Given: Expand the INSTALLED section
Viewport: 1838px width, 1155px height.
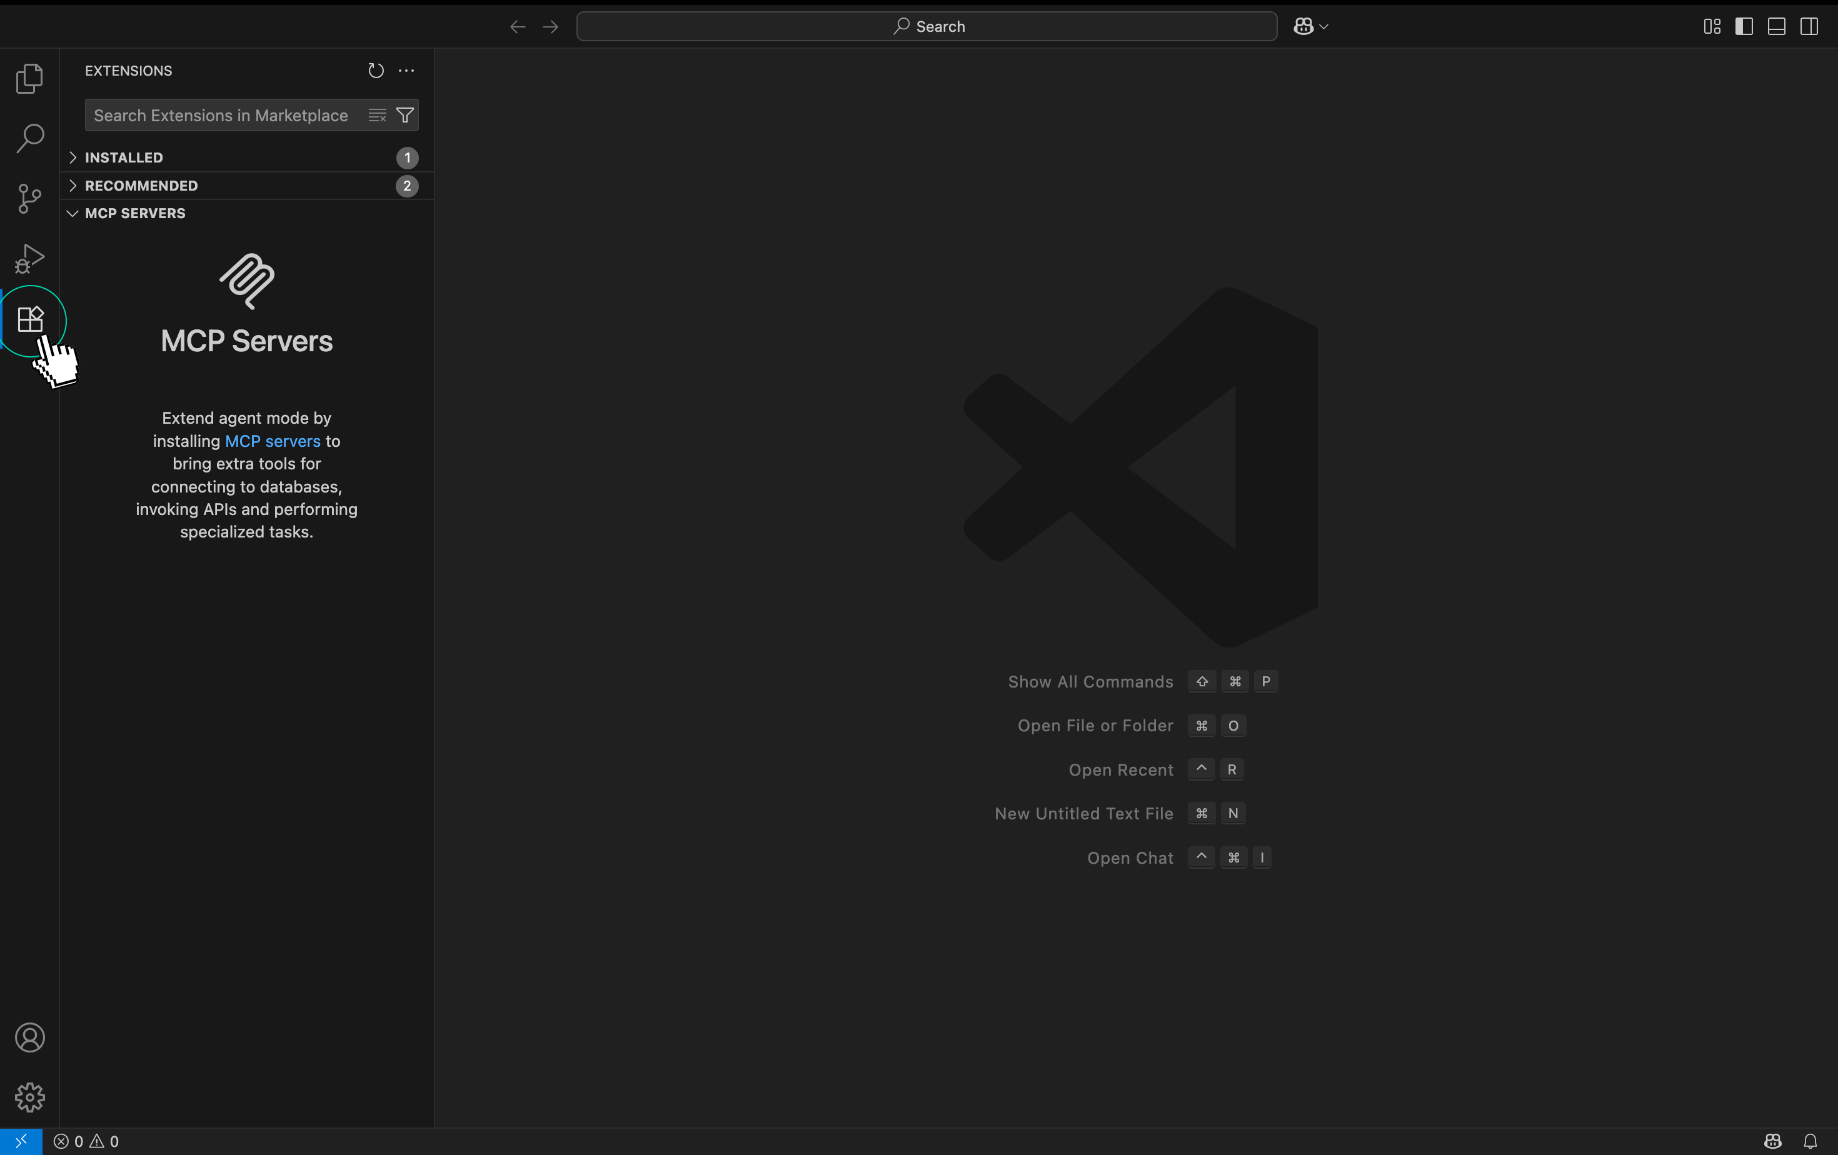Looking at the screenshot, I should tap(246, 158).
